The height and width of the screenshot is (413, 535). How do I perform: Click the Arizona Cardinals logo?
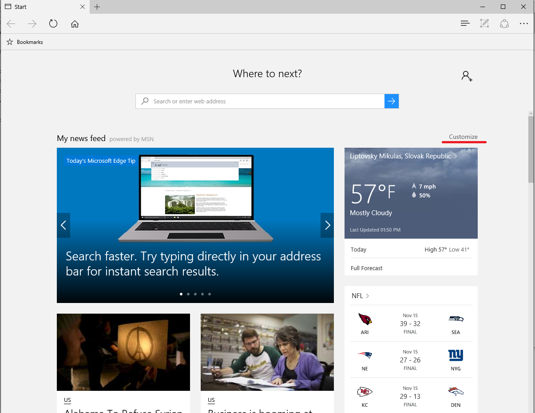[x=365, y=319]
